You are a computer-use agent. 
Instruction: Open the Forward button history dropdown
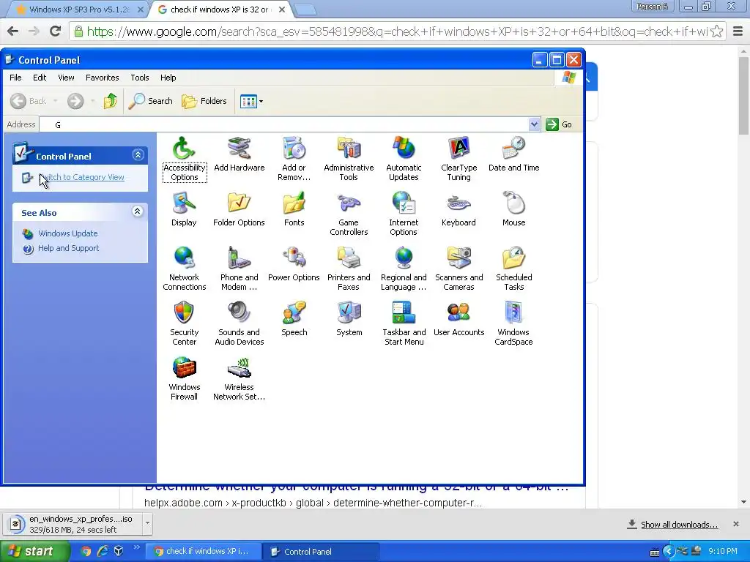click(92, 101)
